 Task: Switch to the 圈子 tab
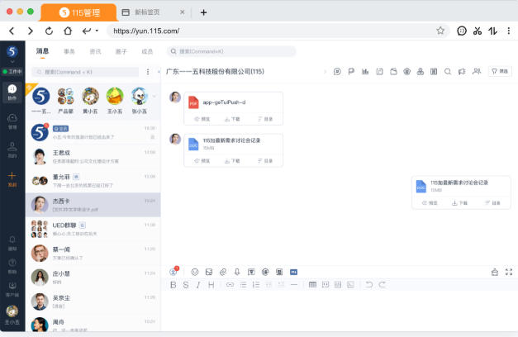click(x=121, y=51)
